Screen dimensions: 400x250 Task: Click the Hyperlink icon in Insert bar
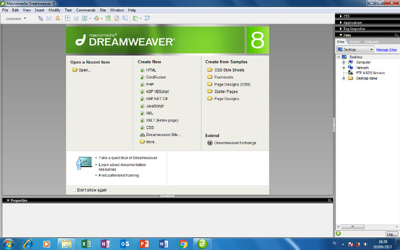coord(41,18)
